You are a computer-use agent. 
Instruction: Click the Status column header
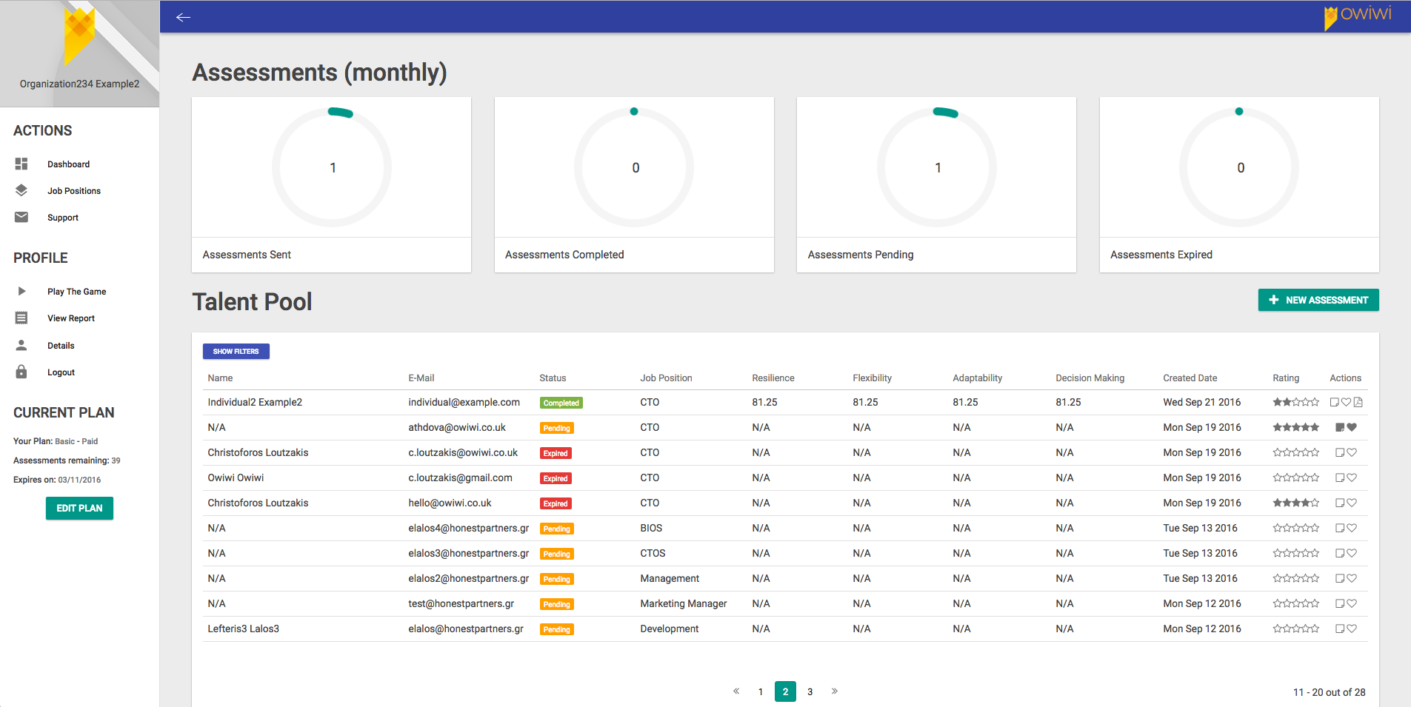pyautogui.click(x=553, y=378)
